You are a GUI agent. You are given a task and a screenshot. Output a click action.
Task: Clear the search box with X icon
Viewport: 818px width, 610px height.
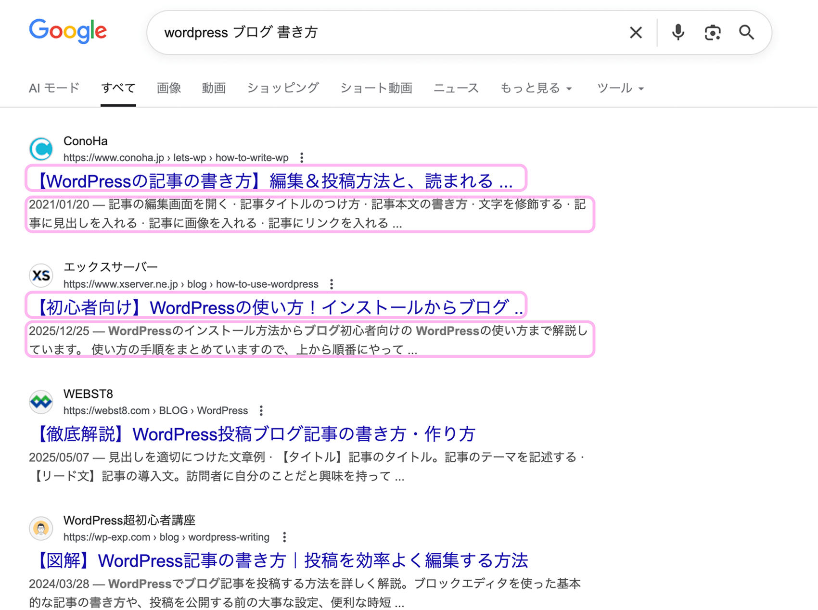[636, 33]
